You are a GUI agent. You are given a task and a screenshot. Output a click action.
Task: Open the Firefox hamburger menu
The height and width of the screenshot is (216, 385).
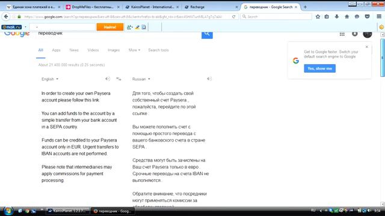pos(379,17)
